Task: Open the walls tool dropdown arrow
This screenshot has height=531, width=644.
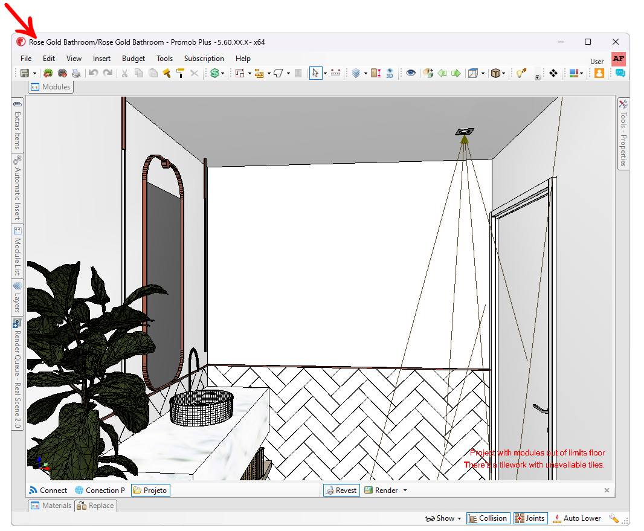Action: 250,74
